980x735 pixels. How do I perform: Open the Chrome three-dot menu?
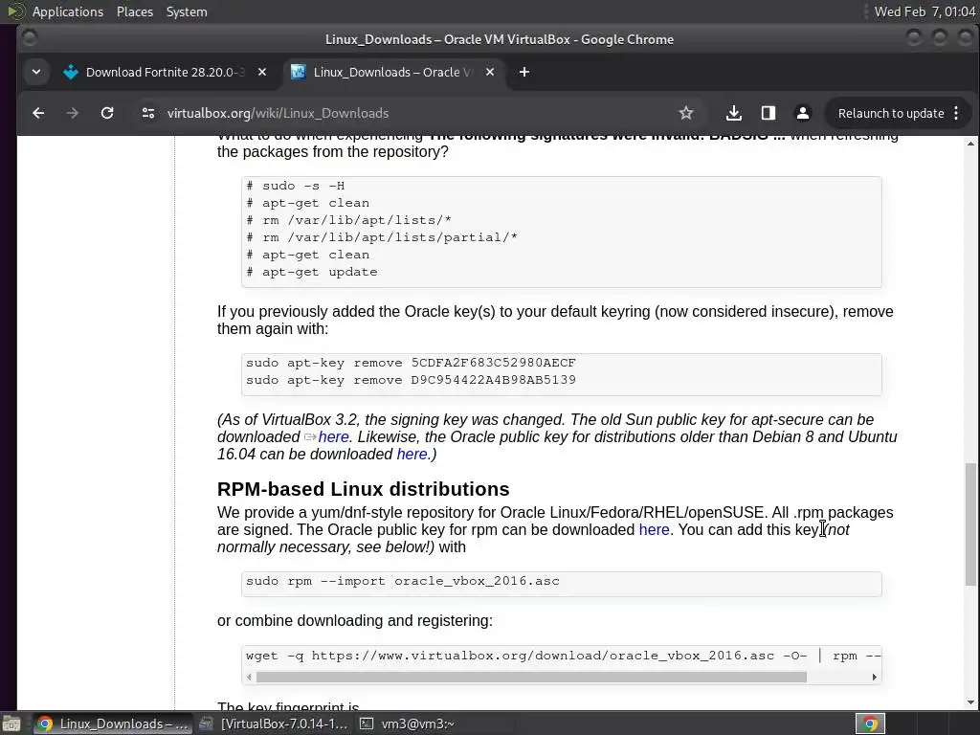[956, 113]
